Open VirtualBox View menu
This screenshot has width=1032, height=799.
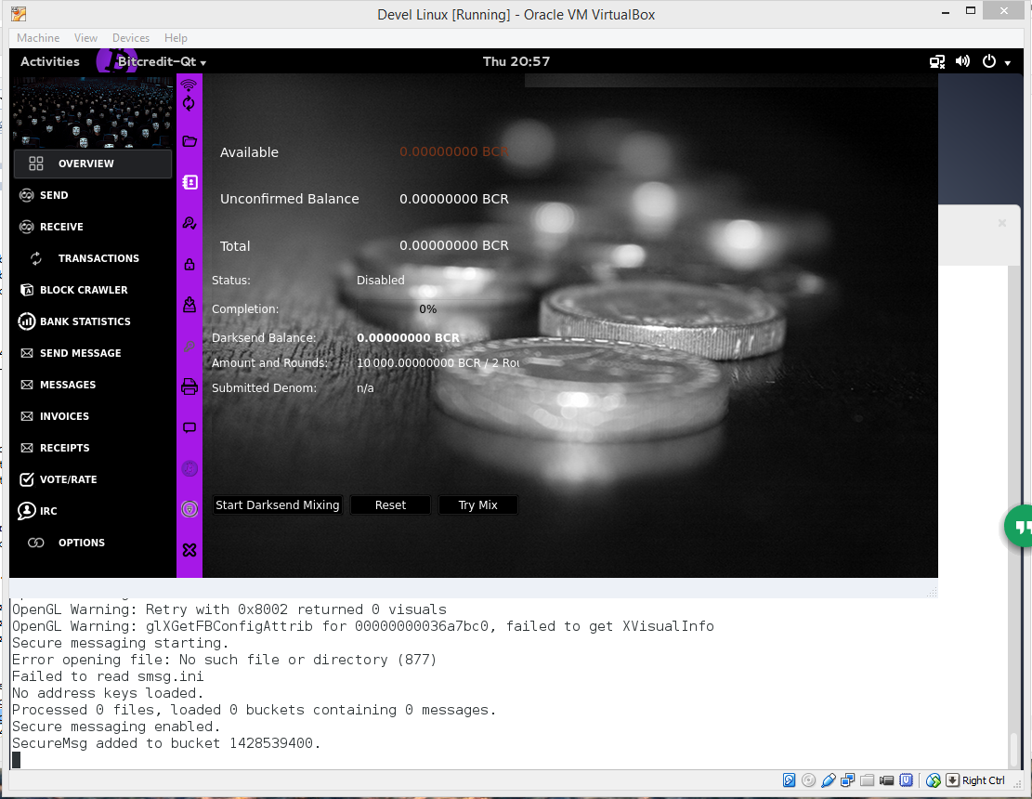click(x=85, y=38)
